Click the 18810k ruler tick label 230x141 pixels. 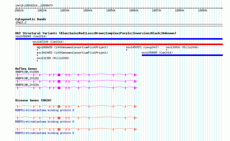19,11
